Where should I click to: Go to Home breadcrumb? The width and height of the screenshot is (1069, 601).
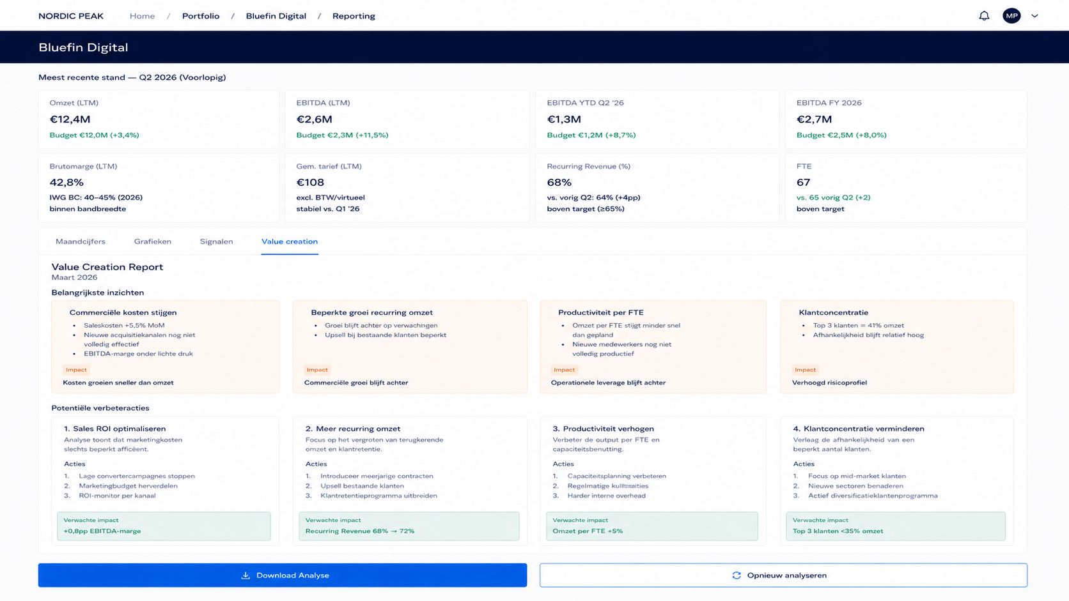click(x=142, y=16)
